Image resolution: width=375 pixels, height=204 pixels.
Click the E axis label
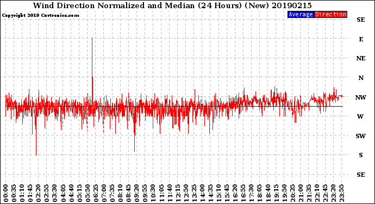pyautogui.click(x=361, y=39)
